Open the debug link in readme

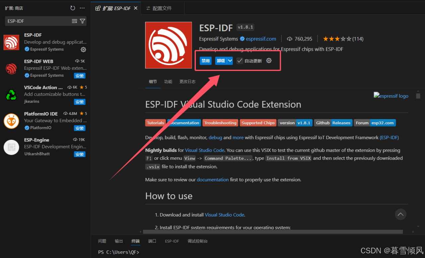[215, 137]
